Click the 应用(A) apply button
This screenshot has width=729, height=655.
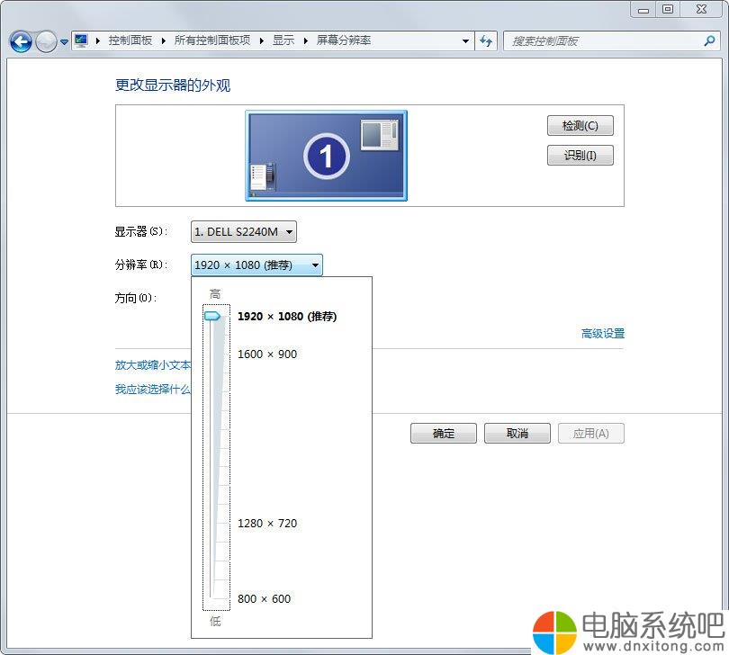coord(591,434)
